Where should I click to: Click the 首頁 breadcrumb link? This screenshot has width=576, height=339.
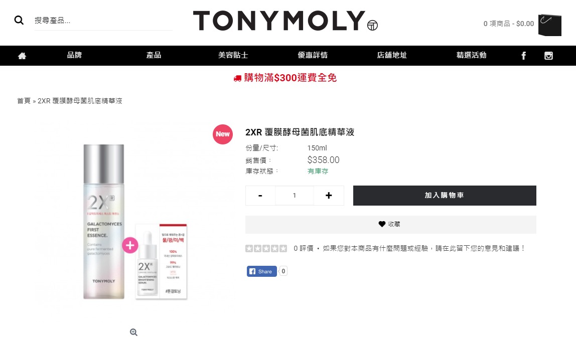pyautogui.click(x=24, y=101)
